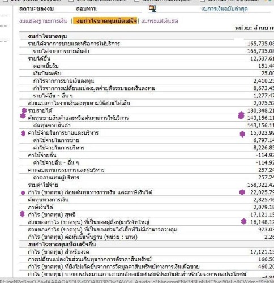The width and height of the screenshot is (274, 283).
Task: Click purple marker beside กำไร (ขาดทุน) สุทธิ label
Action: [x=23, y=214]
